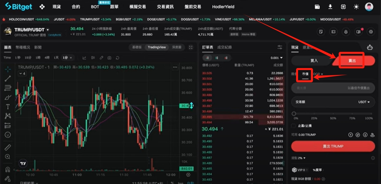This screenshot has height=184, width=381.
Task: Open the 合約 futures menu
Action: (76, 7)
